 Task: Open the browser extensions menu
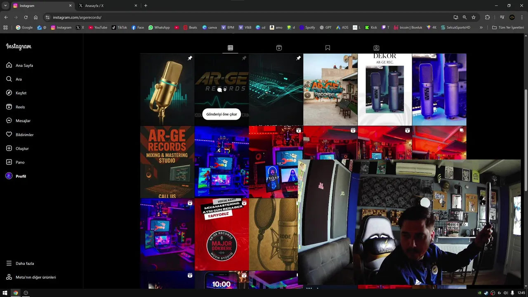[488, 17]
